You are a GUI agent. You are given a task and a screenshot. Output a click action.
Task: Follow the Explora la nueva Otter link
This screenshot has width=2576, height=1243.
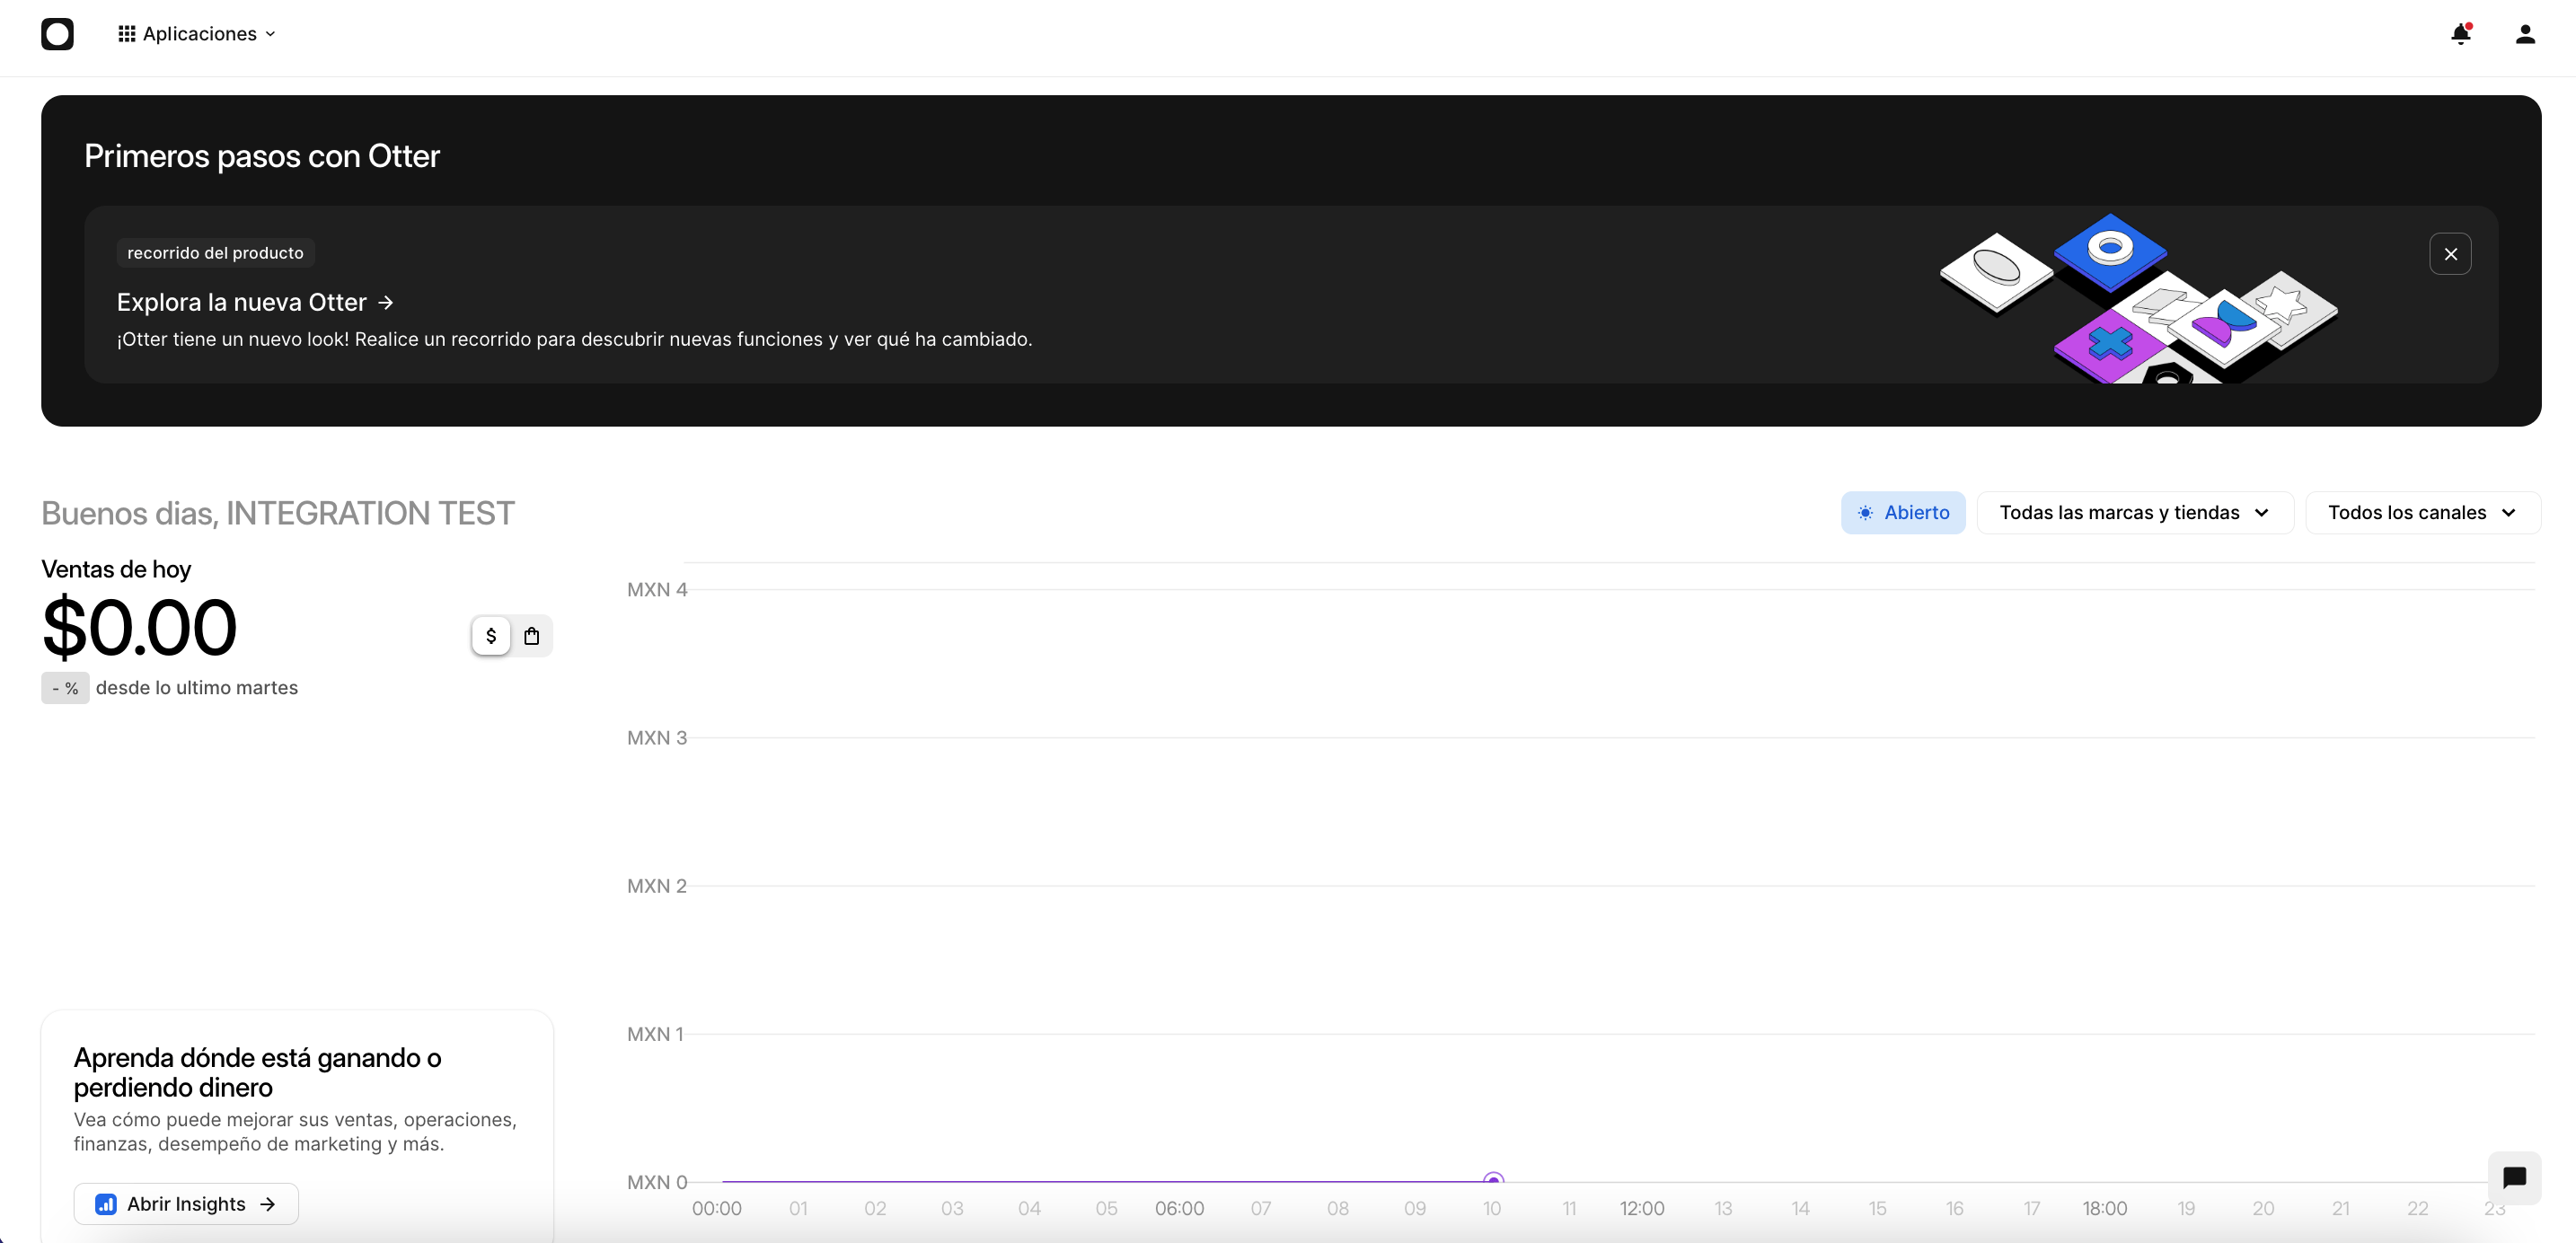240,301
